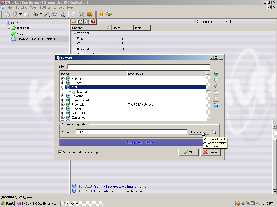This screenshot has height=207, width=277.
Task: Select #freenet channel in sidebar tree
Action: pos(23,28)
